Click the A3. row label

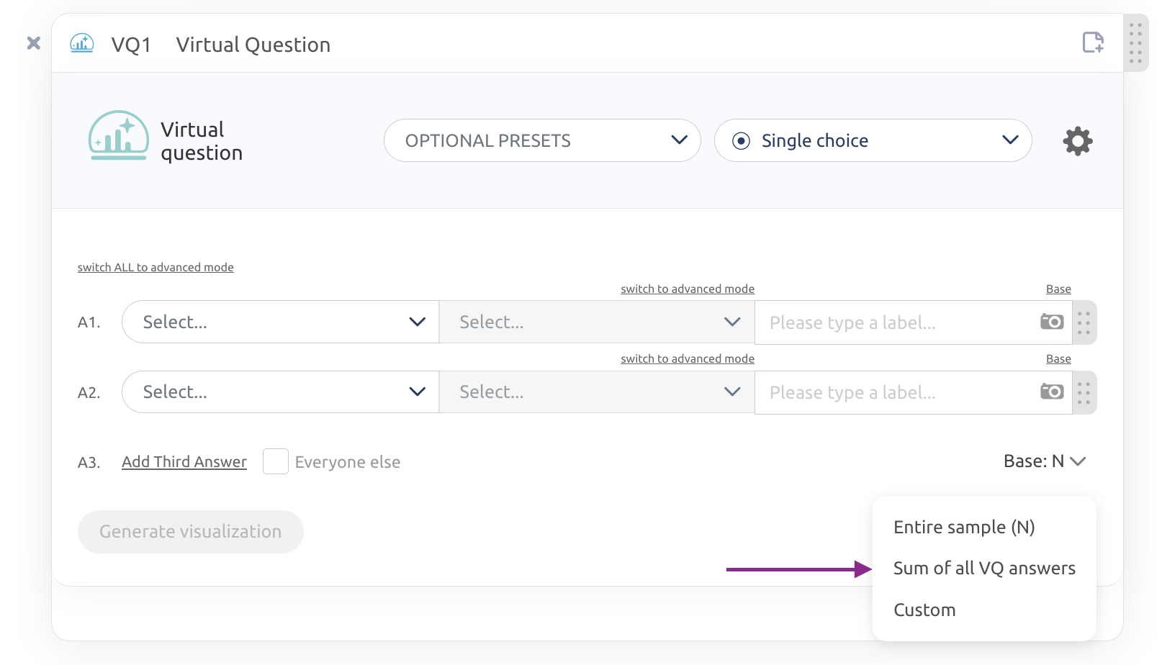click(89, 462)
